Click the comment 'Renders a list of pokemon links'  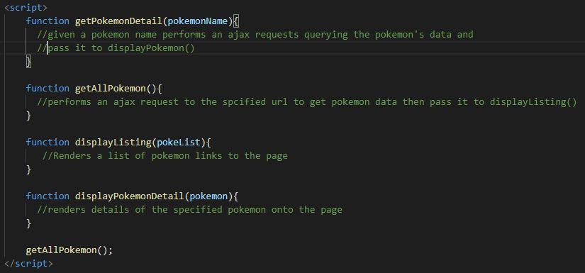click(165, 155)
